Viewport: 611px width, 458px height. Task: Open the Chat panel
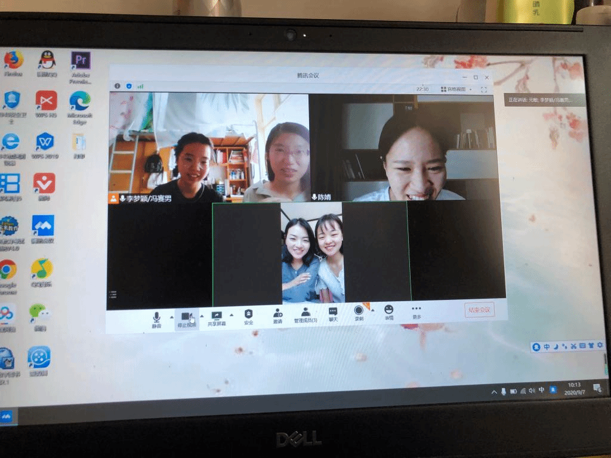333,313
